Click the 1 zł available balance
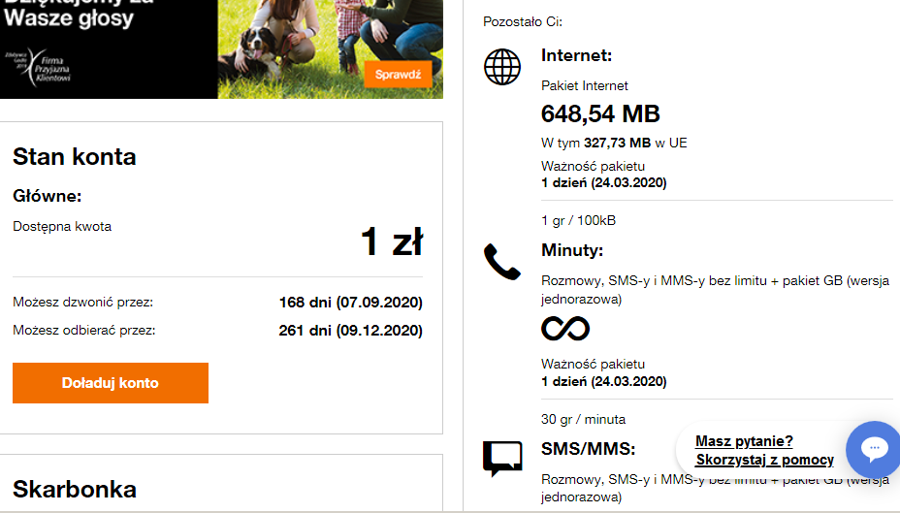 point(392,241)
